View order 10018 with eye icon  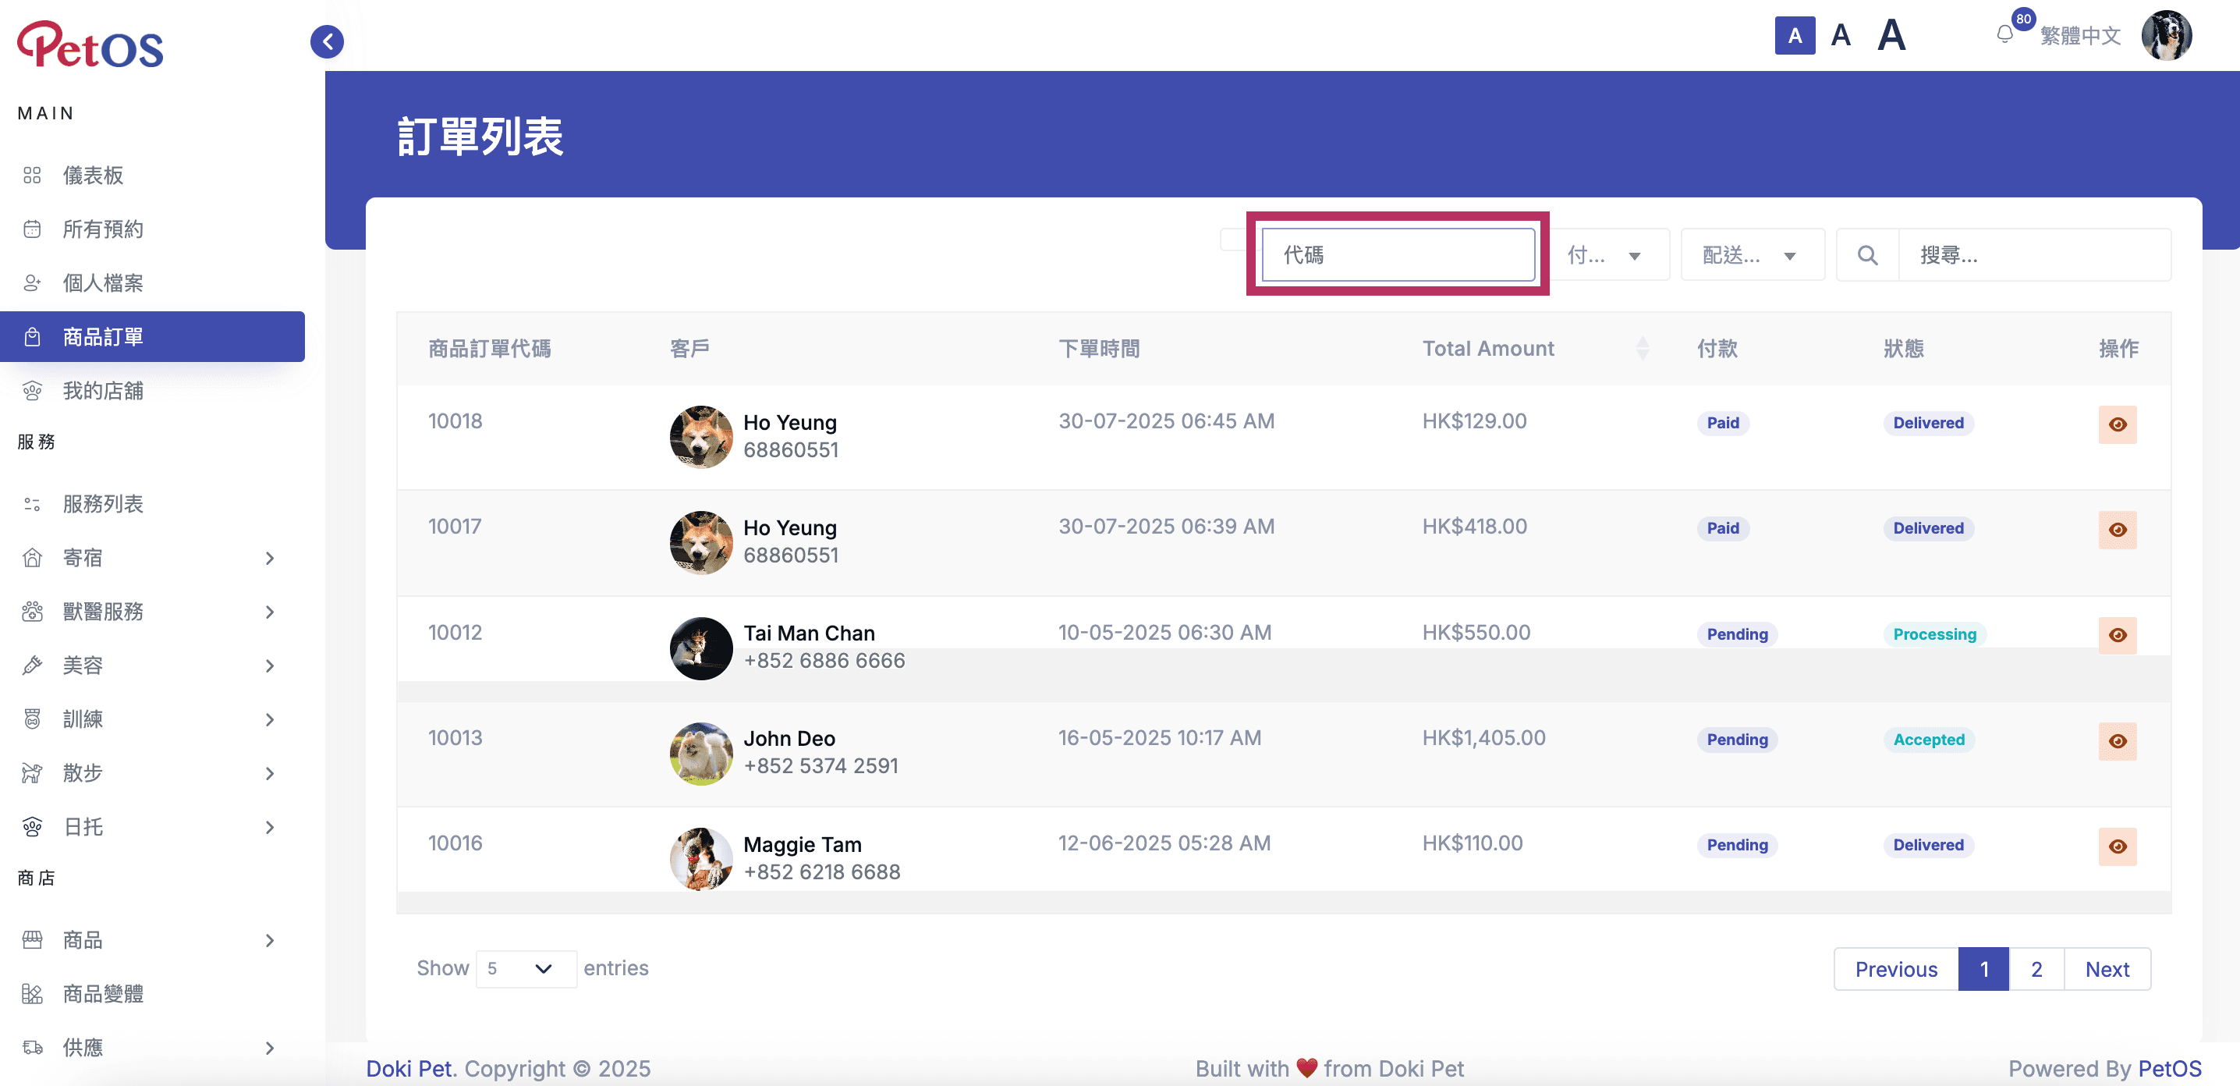tap(2118, 424)
